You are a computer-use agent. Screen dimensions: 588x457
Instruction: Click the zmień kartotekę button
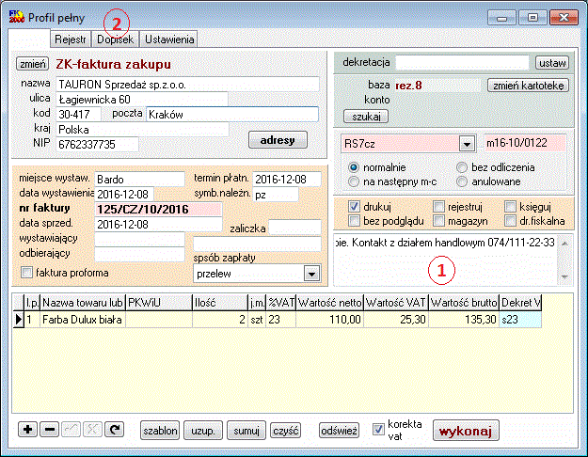tap(528, 86)
